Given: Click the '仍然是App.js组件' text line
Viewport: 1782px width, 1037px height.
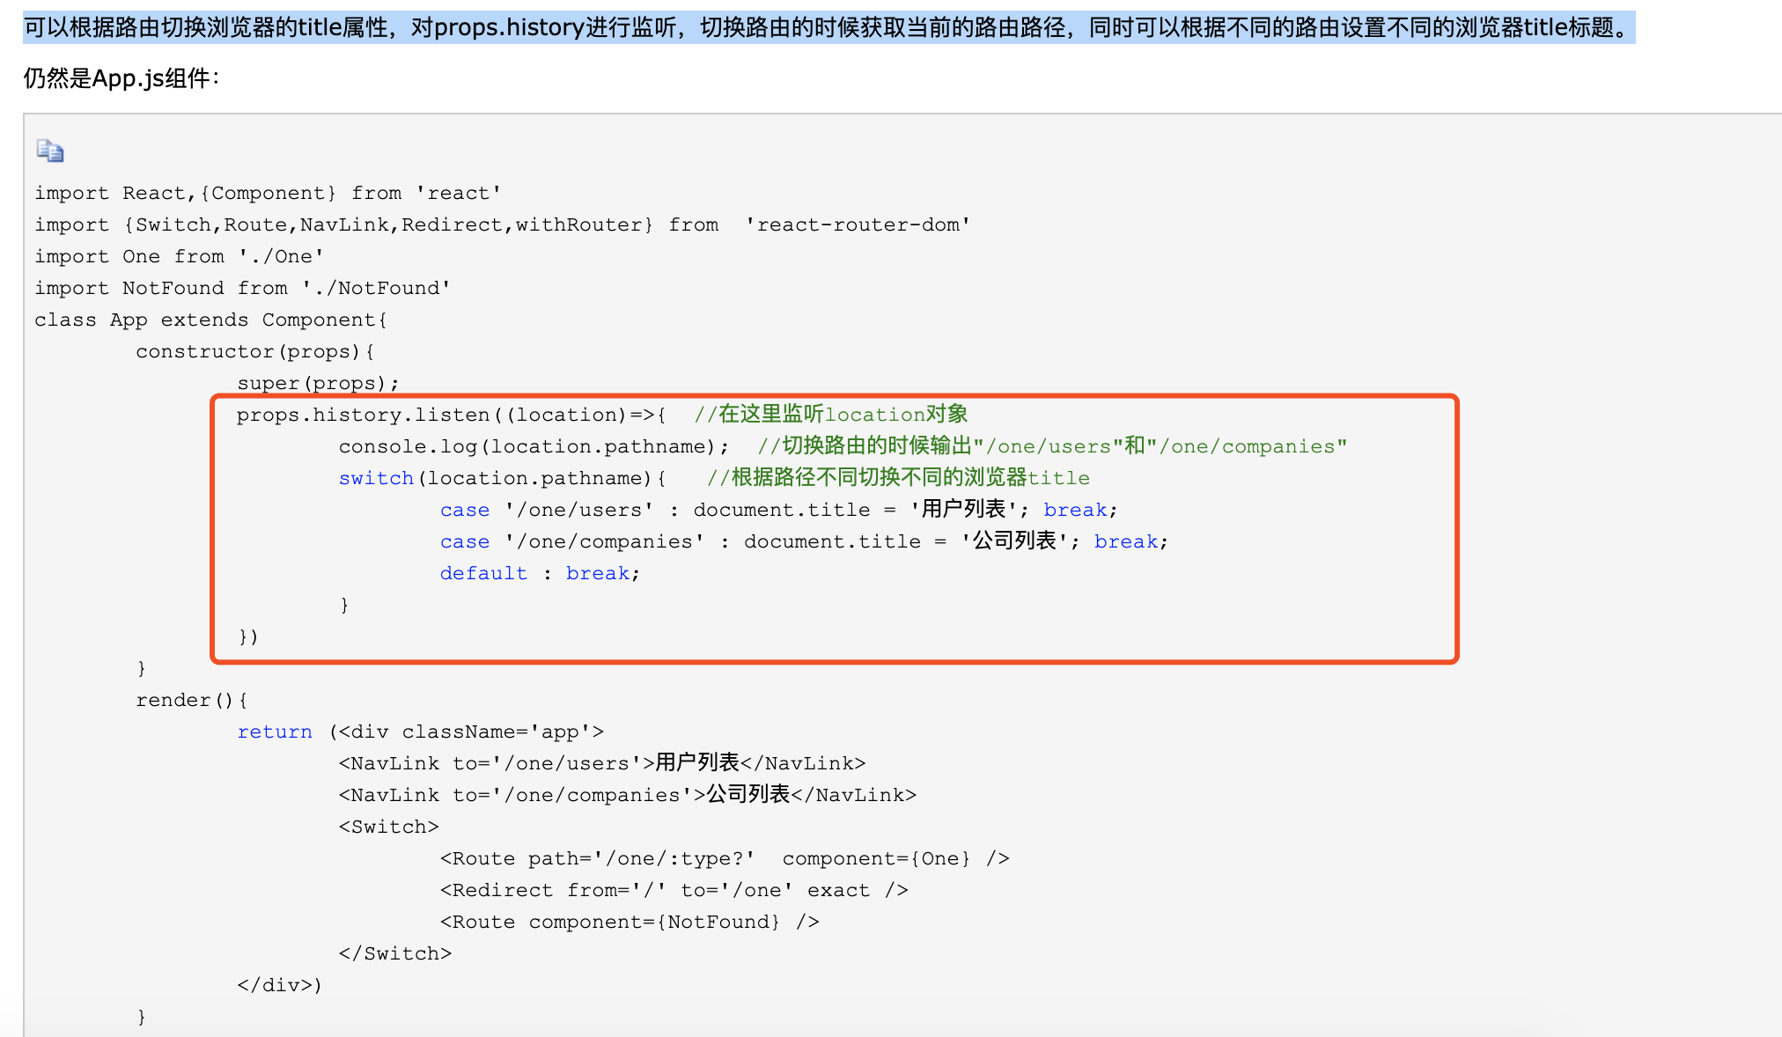Looking at the screenshot, I should [122, 78].
